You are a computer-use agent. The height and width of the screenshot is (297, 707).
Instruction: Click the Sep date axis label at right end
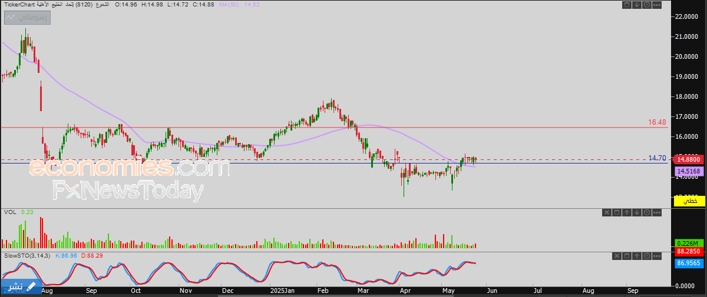(x=633, y=291)
